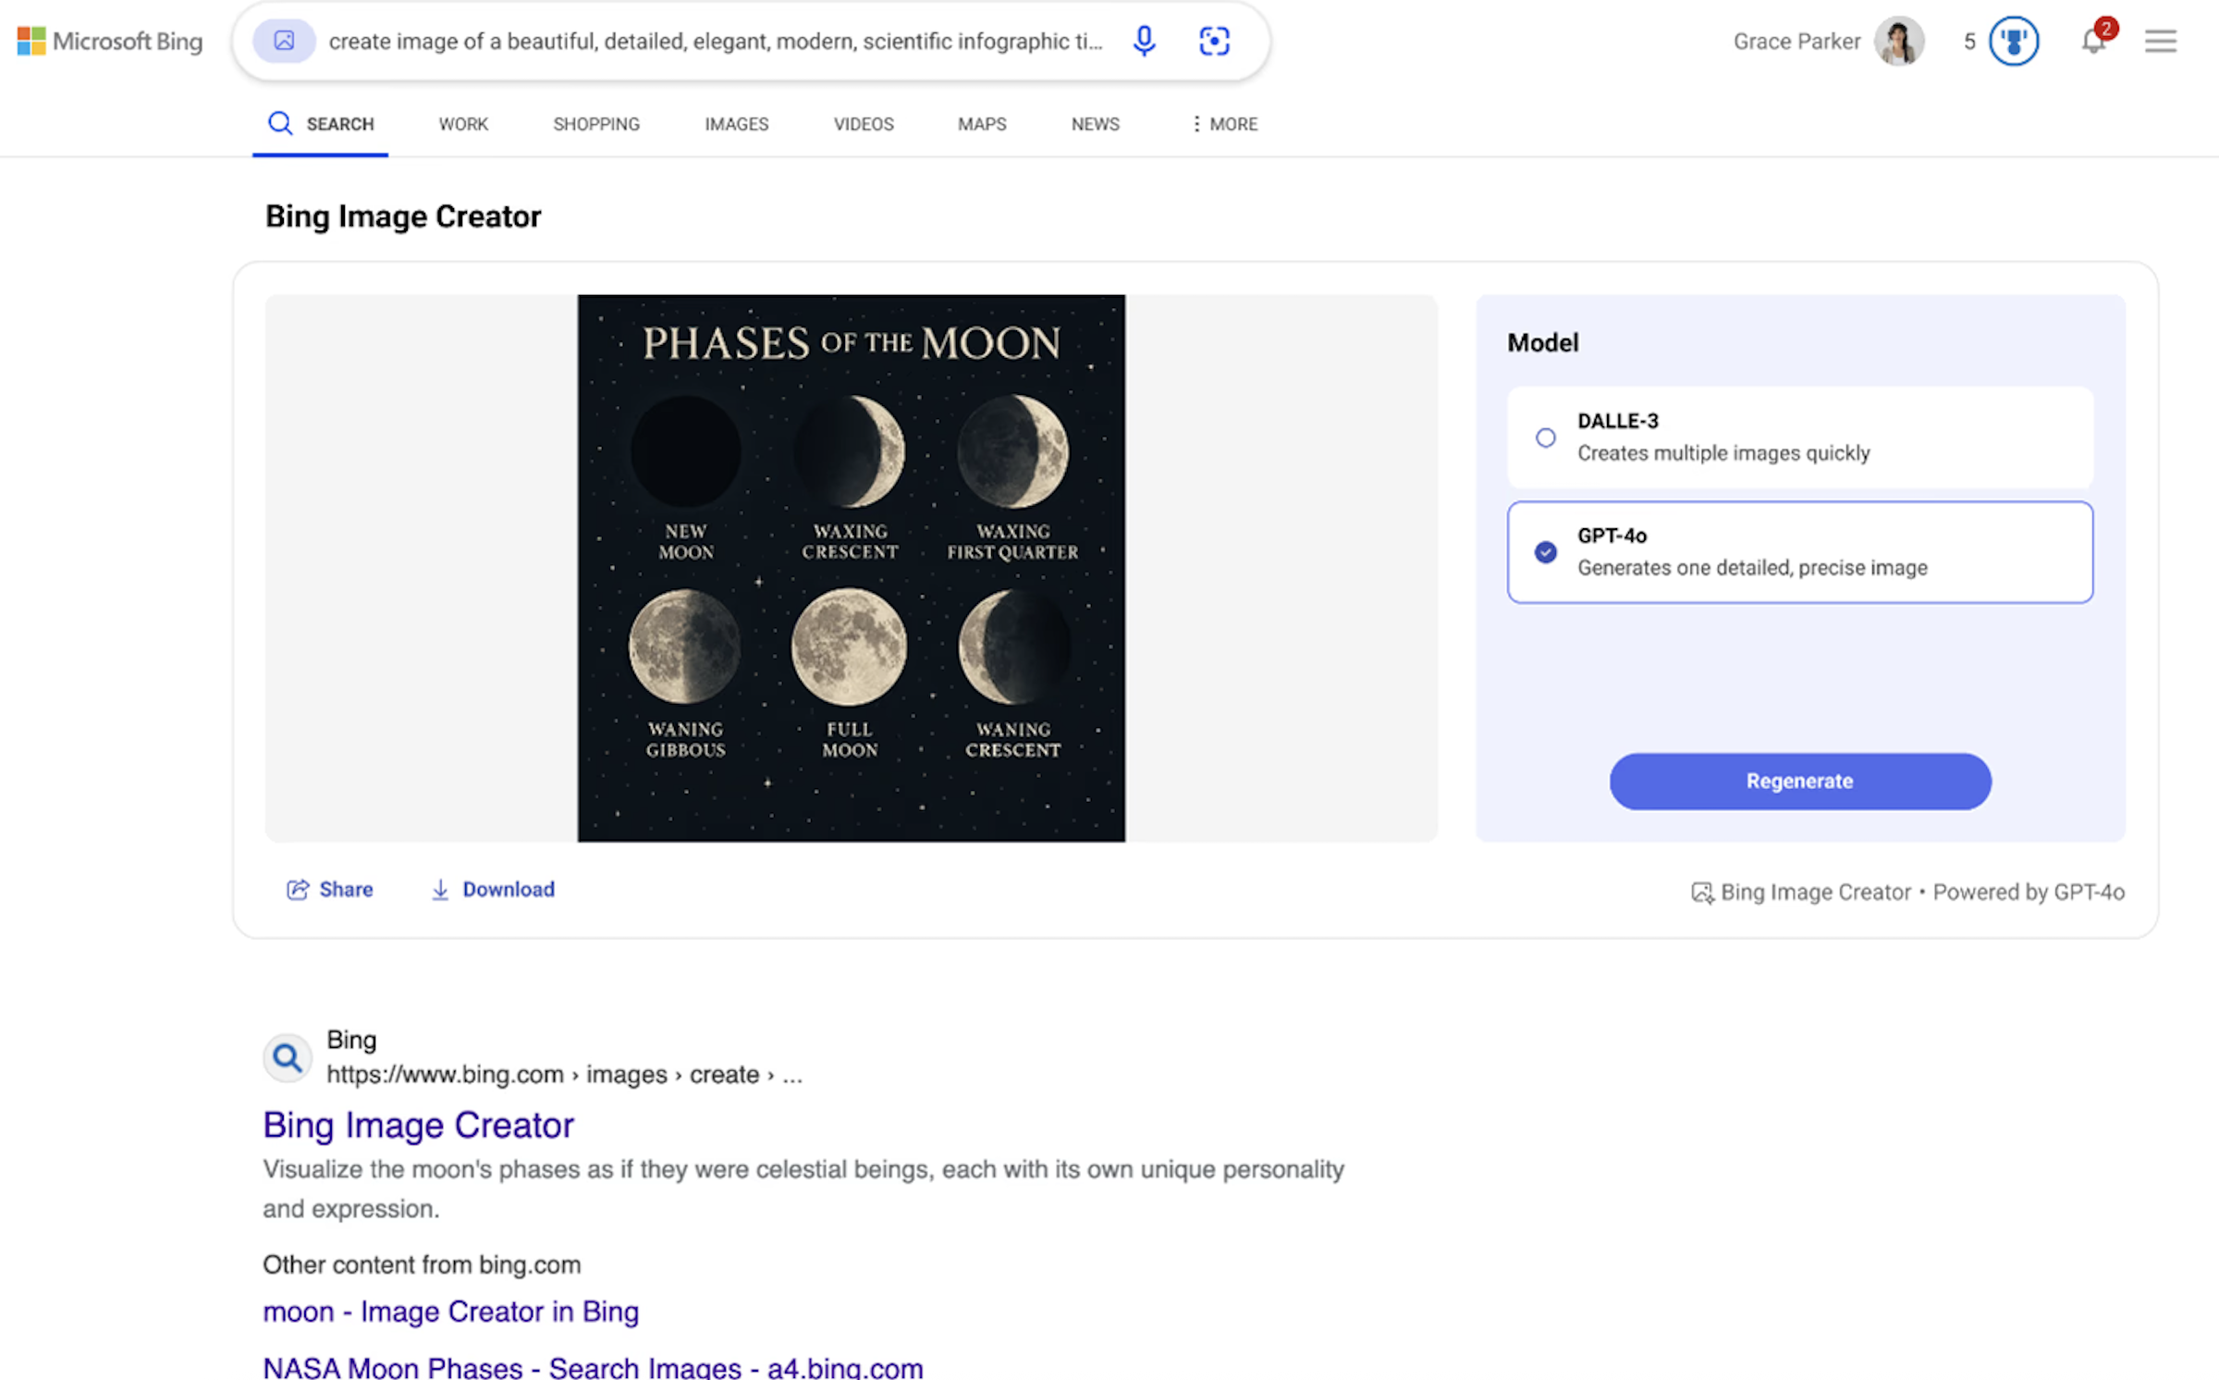
Task: Open the hamburger menu icon
Action: (x=2161, y=41)
